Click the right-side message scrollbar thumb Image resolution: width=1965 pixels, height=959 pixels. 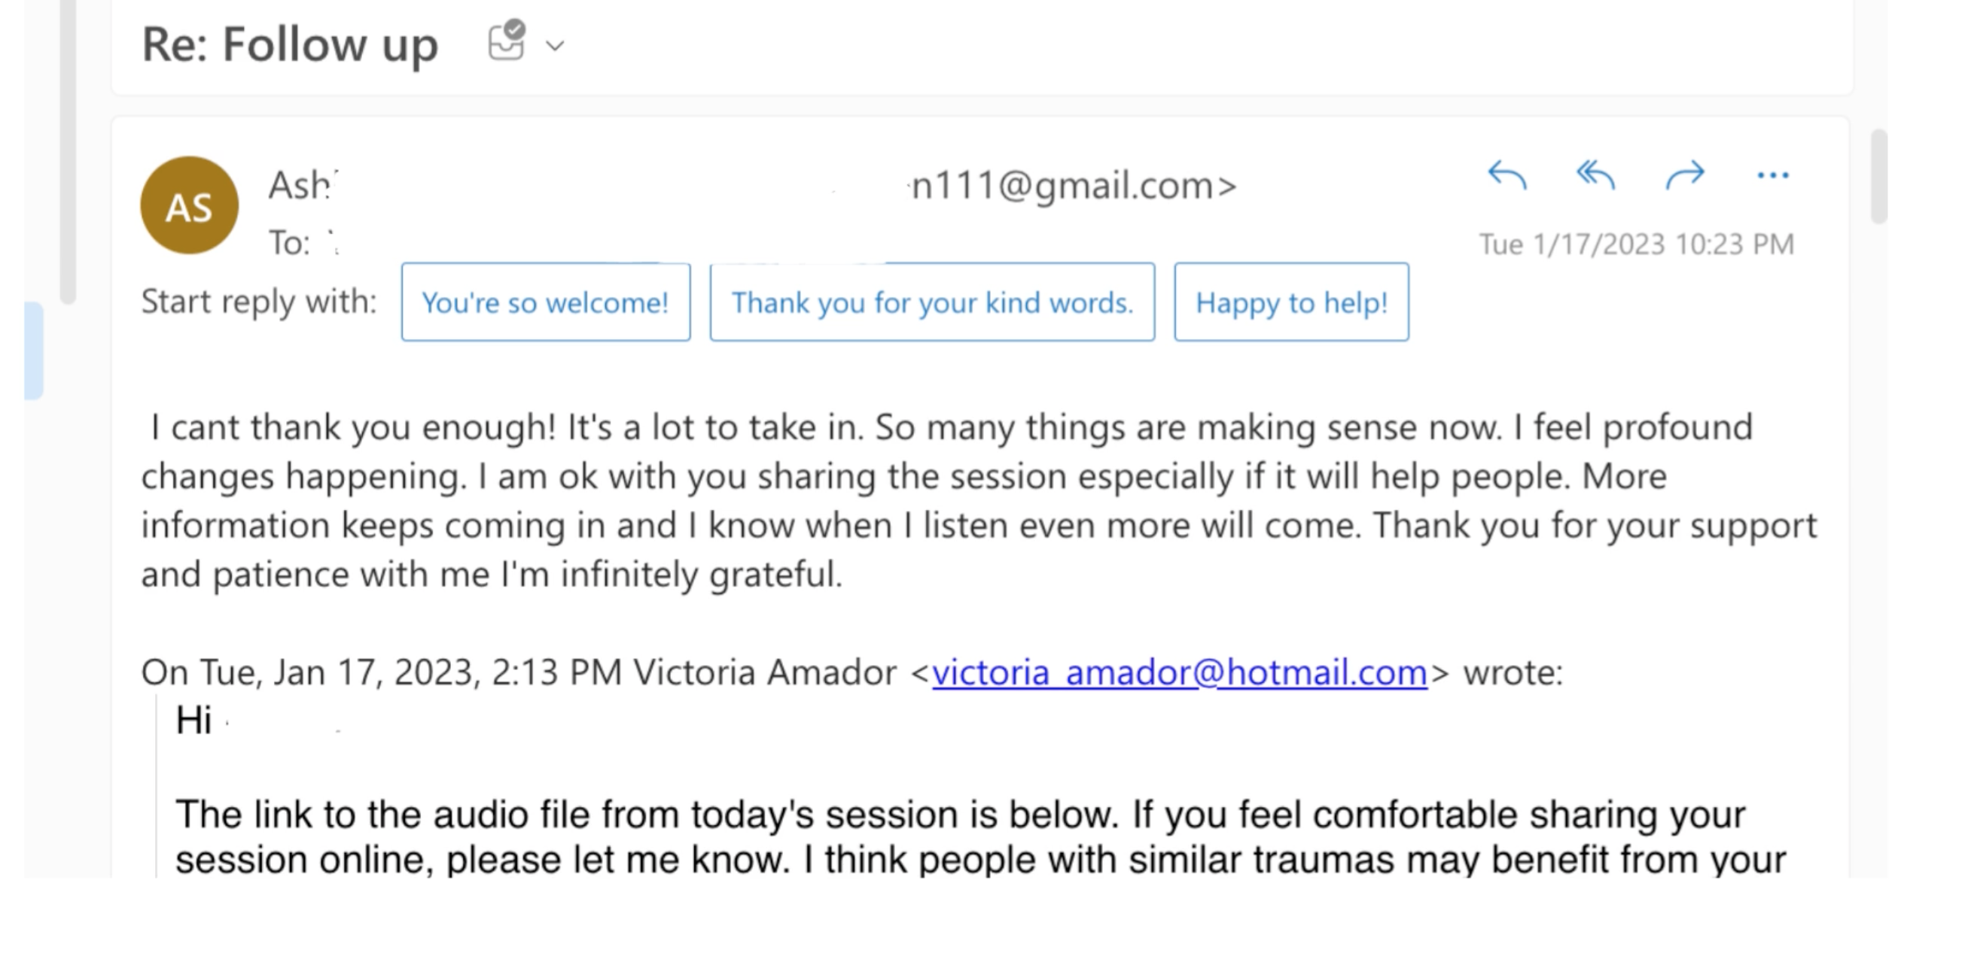point(1879,176)
